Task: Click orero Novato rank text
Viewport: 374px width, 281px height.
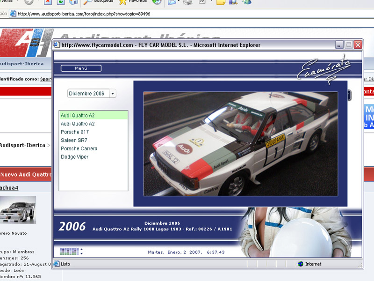Action: [x=14, y=233]
